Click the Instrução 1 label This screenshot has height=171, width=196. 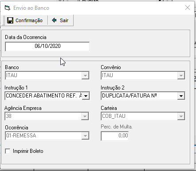[16, 88]
